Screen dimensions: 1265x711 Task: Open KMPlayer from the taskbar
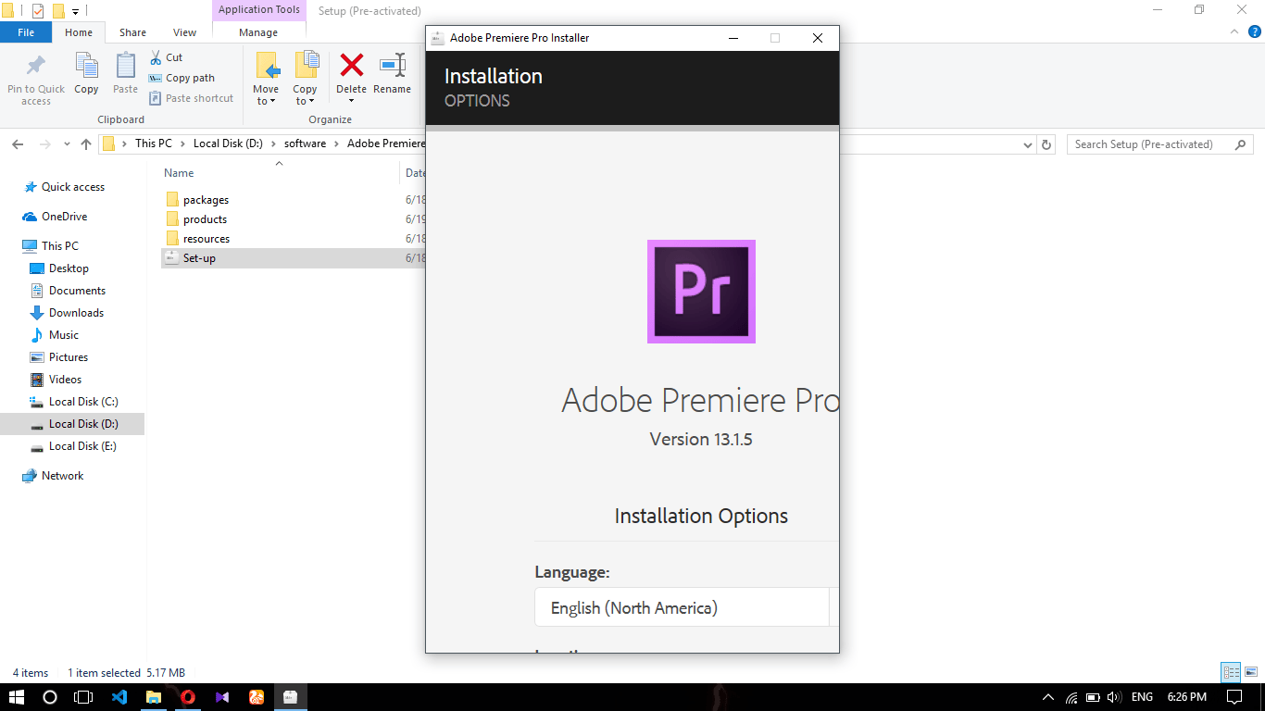221,696
